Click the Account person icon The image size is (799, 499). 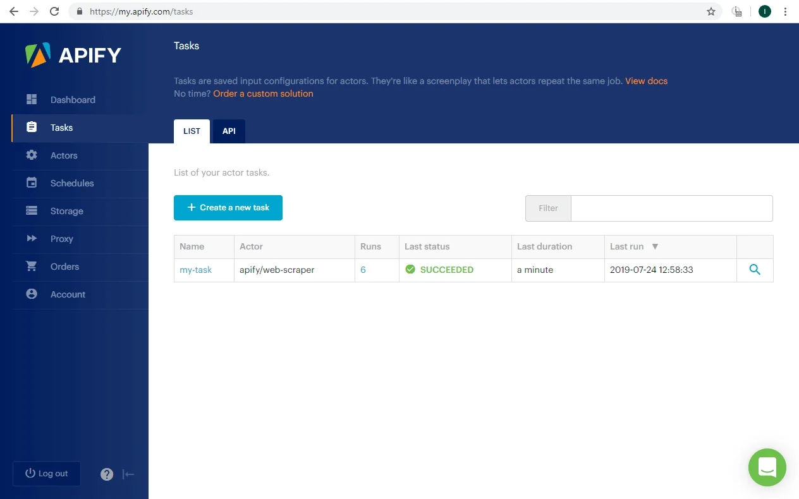coord(32,294)
